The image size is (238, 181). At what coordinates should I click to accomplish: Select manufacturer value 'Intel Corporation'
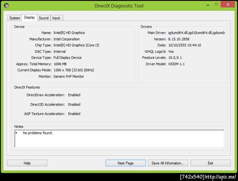(67, 39)
